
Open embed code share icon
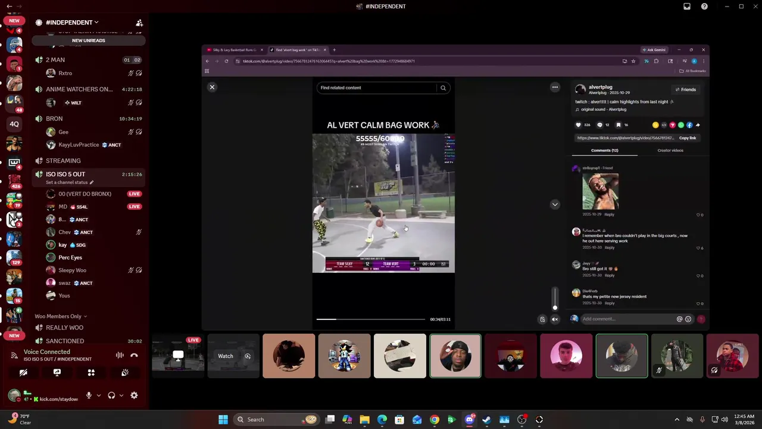tap(664, 125)
